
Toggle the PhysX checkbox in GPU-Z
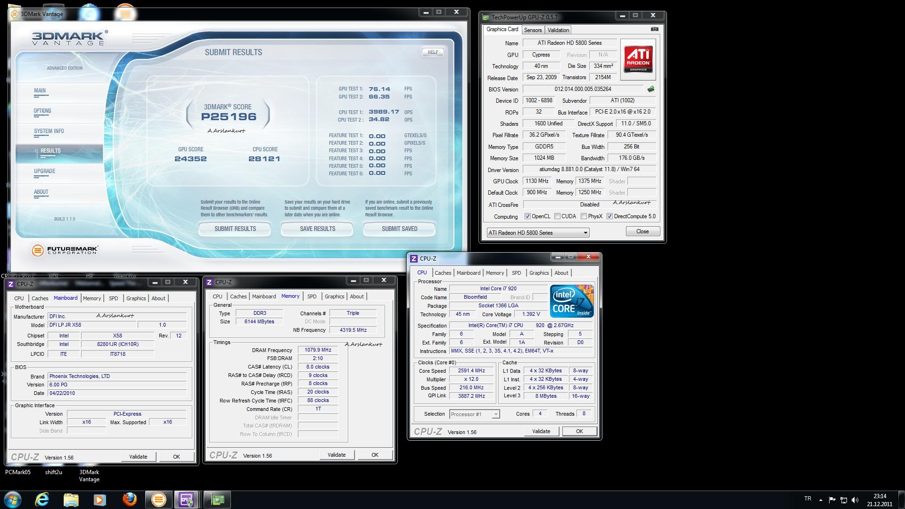click(584, 216)
